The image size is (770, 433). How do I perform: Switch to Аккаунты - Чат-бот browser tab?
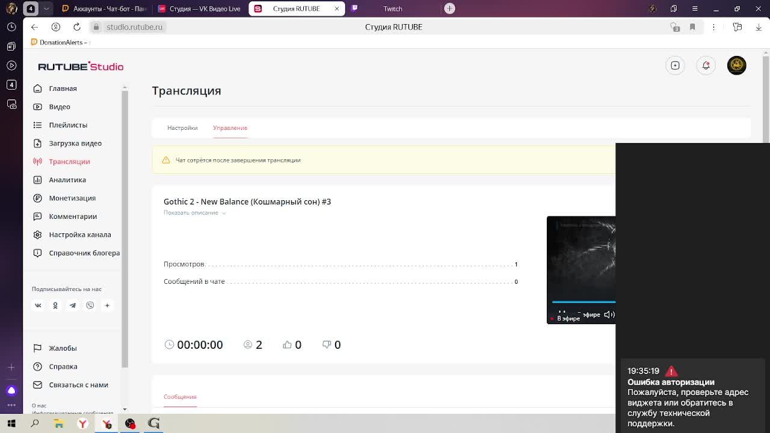[103, 9]
